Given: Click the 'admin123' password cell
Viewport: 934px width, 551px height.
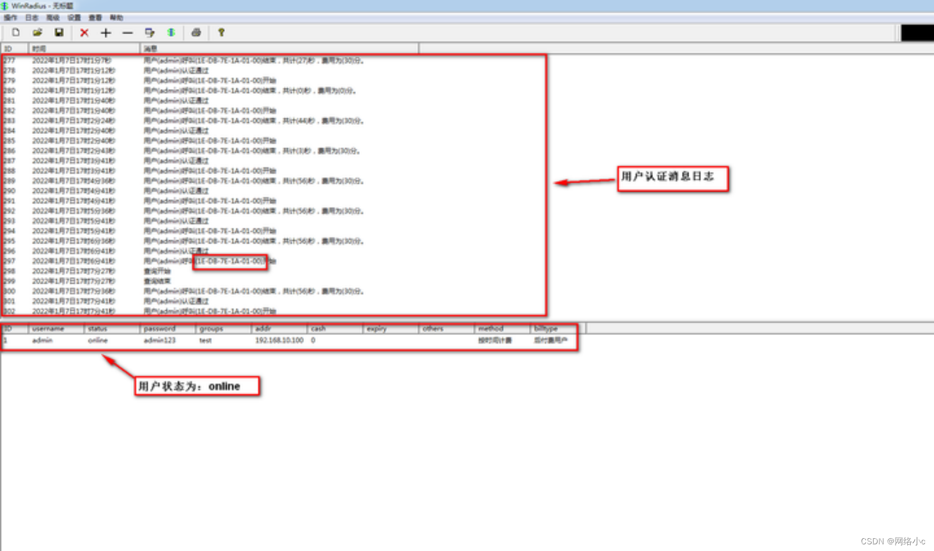Looking at the screenshot, I should click(x=159, y=340).
